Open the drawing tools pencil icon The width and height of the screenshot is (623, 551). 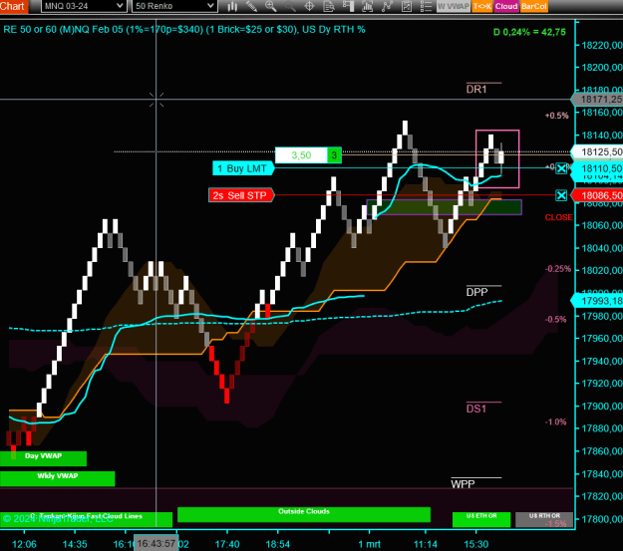pos(251,6)
